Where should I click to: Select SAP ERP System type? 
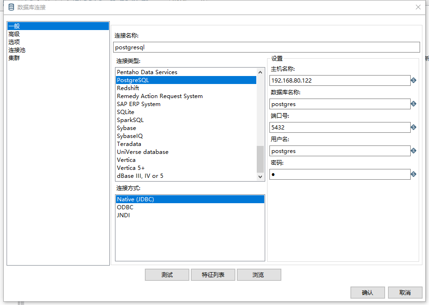[x=186, y=104]
